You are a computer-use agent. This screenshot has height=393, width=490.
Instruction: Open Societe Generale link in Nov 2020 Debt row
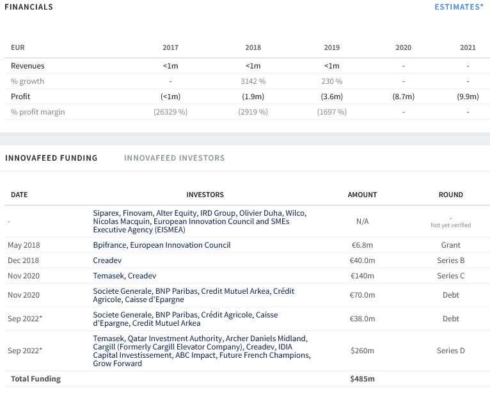click(x=122, y=291)
